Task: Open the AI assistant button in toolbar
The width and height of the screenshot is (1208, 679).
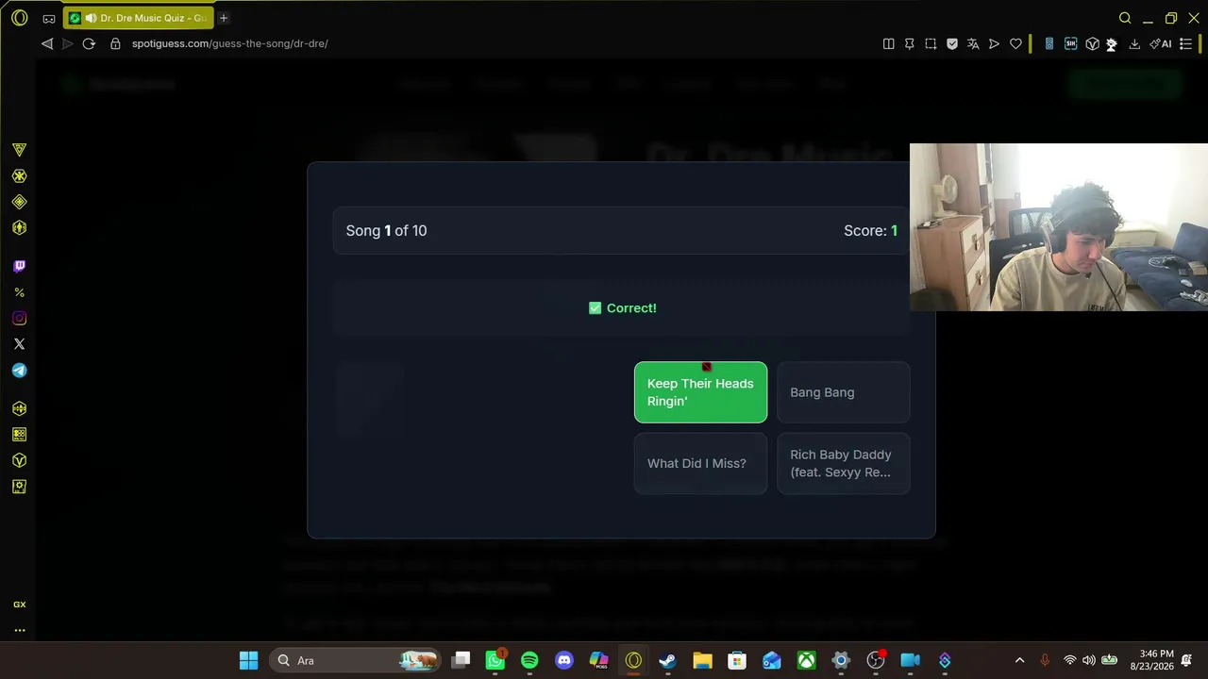Action: pyautogui.click(x=1161, y=43)
